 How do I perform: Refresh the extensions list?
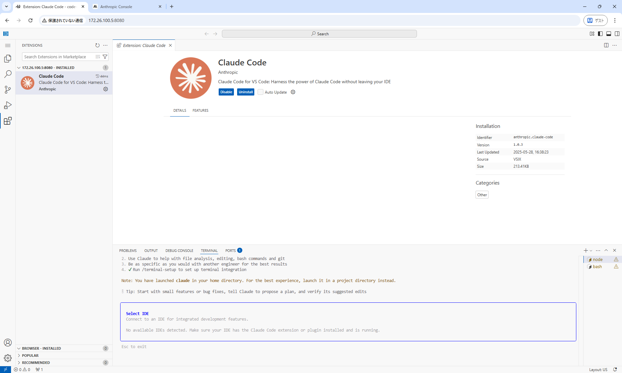pos(98,45)
